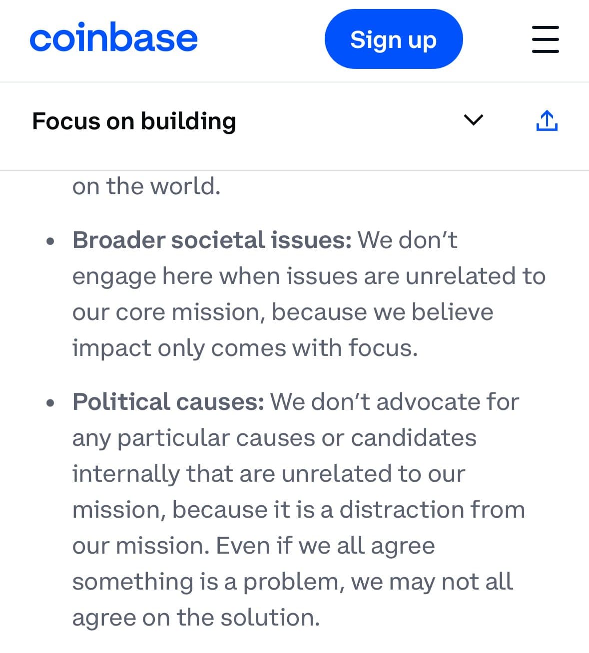Tap the share article icon
The height and width of the screenshot is (653, 589).
[x=547, y=120]
